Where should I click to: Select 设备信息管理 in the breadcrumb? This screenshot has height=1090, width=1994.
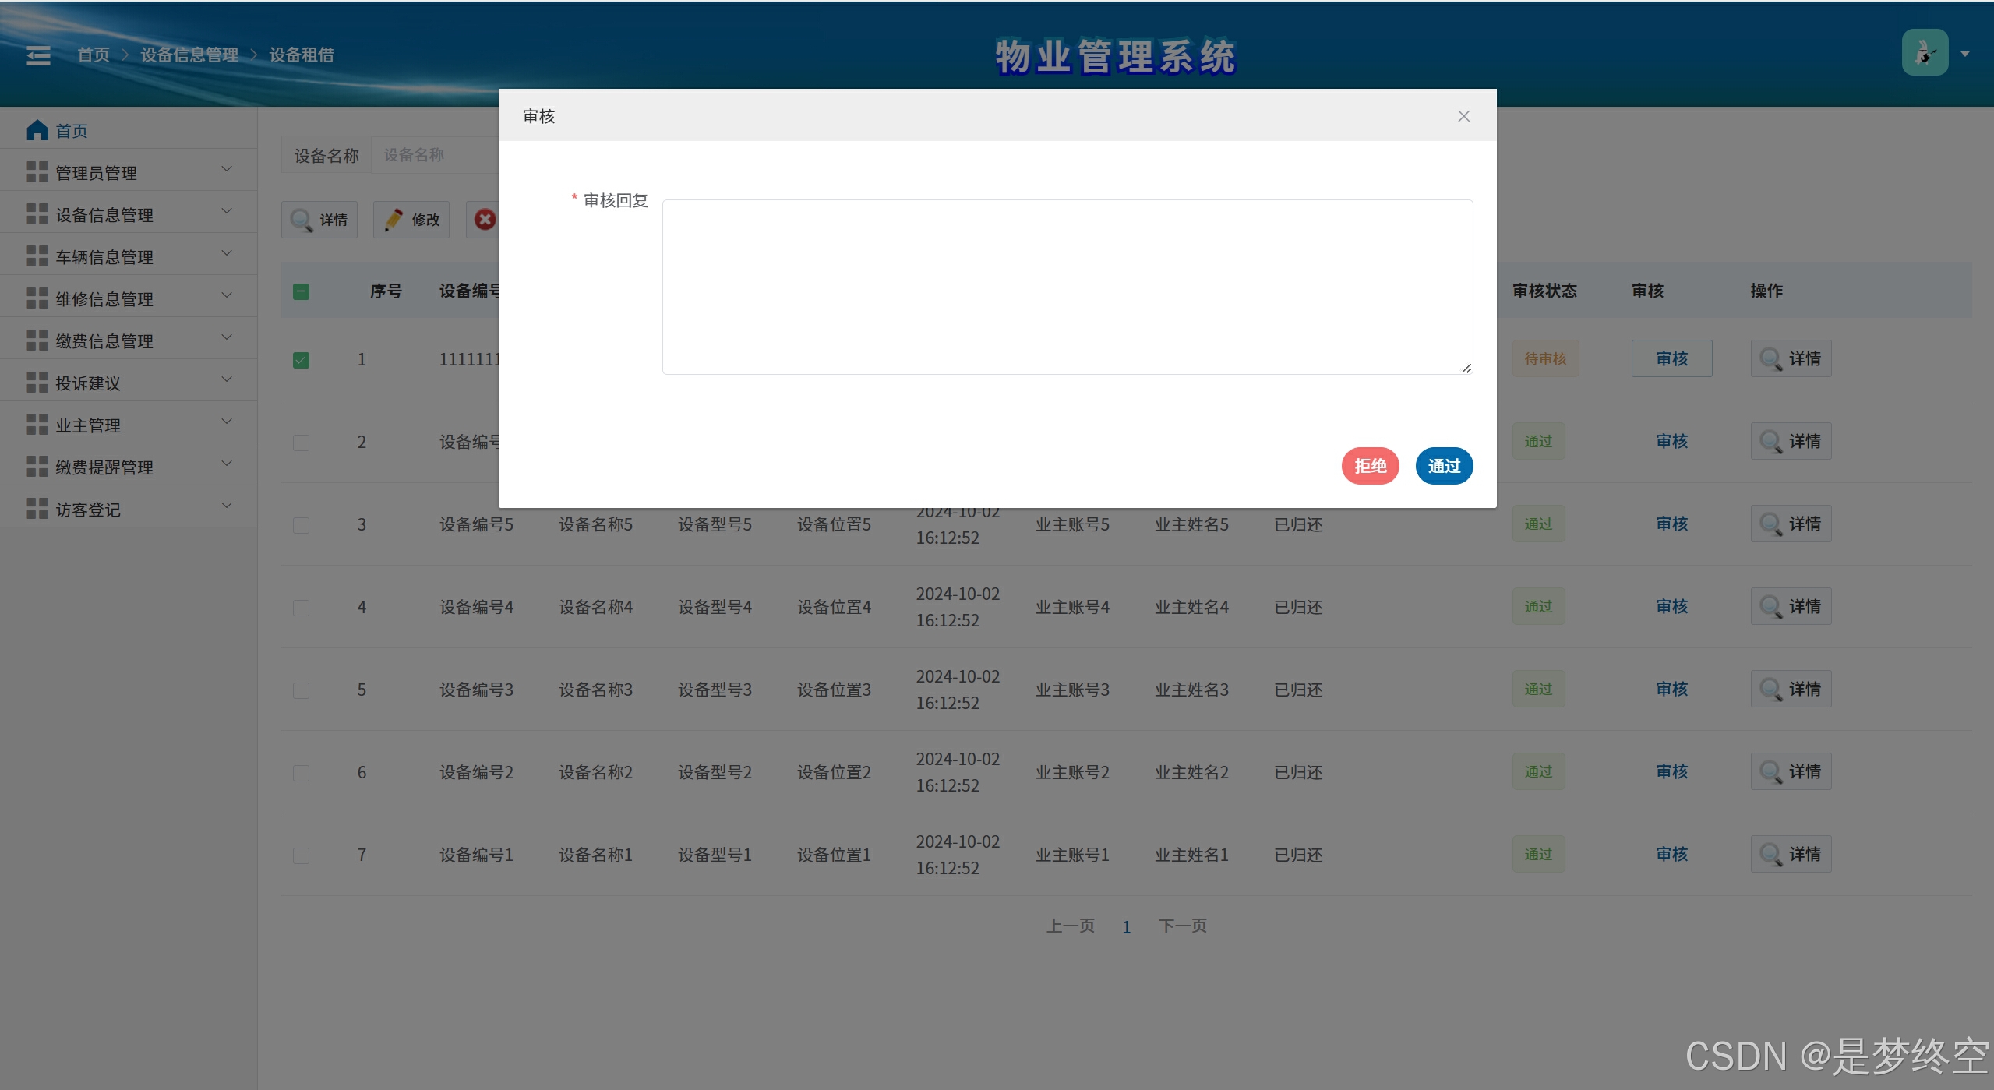189,55
